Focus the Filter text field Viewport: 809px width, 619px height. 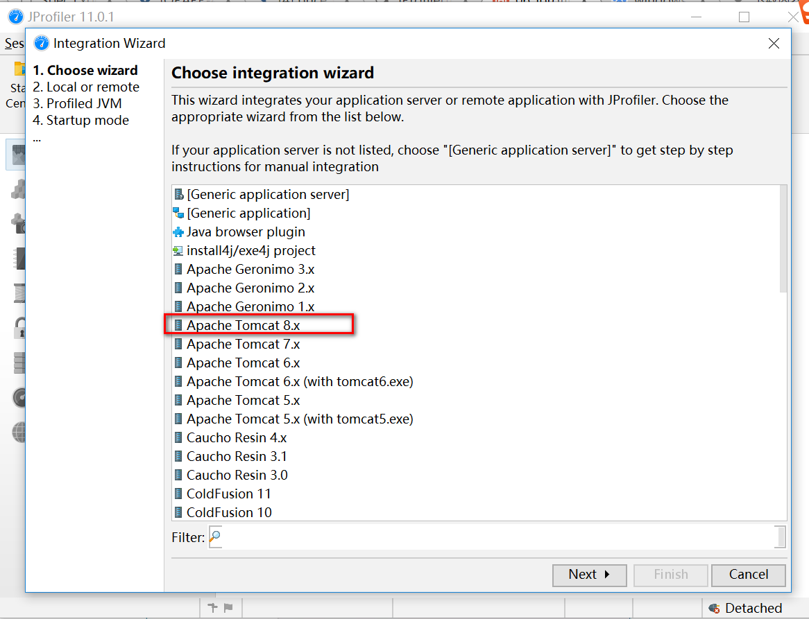click(x=496, y=537)
